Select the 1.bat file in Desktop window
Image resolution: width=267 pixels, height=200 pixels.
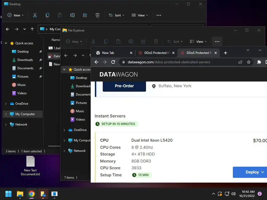click(x=54, y=48)
